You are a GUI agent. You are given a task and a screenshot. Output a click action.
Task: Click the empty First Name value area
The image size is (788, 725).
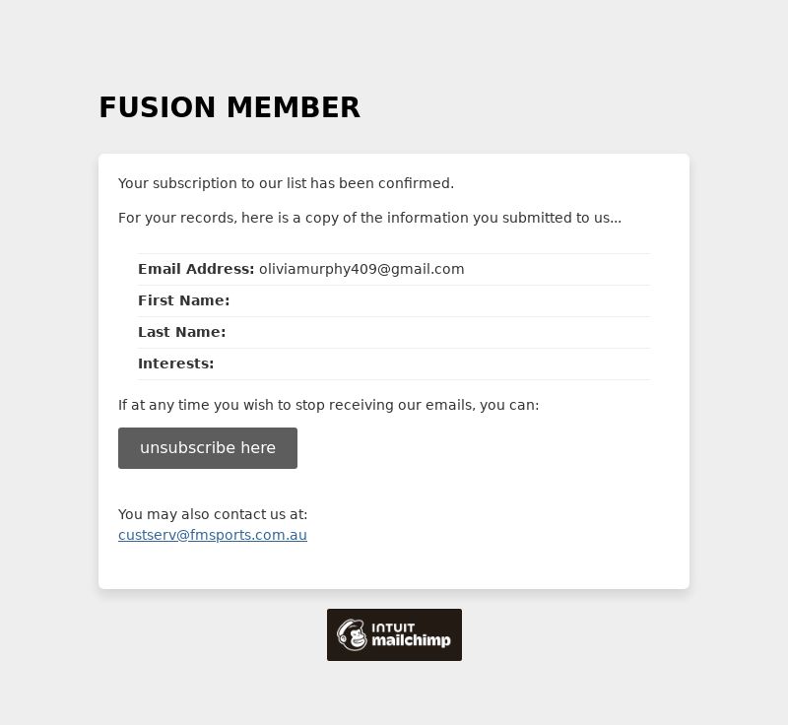coord(440,300)
